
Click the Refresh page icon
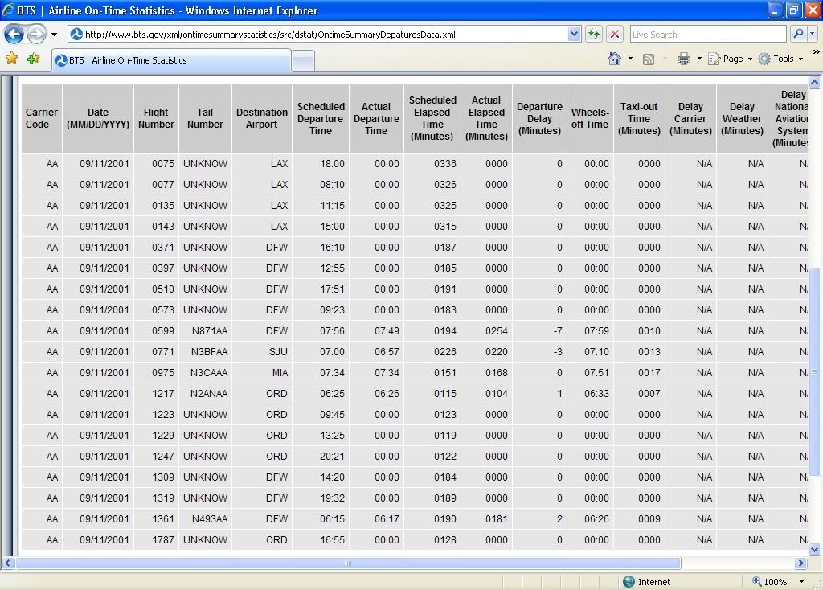point(594,34)
